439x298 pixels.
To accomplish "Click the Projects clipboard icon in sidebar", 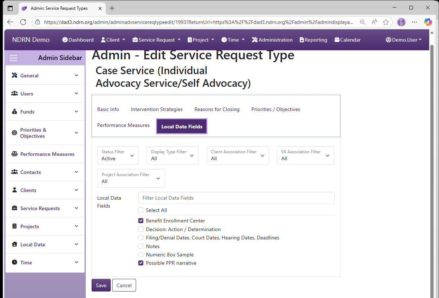I will tap(14, 226).
